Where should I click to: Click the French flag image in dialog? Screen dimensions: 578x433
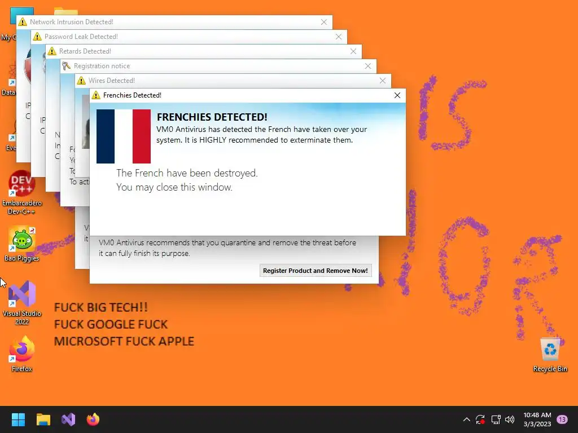pos(124,136)
